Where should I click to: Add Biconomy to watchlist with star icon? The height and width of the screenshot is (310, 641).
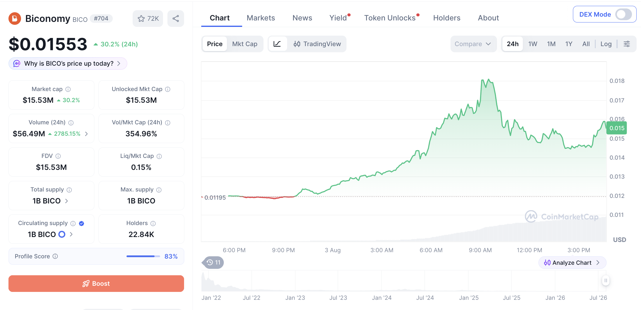[x=148, y=19]
